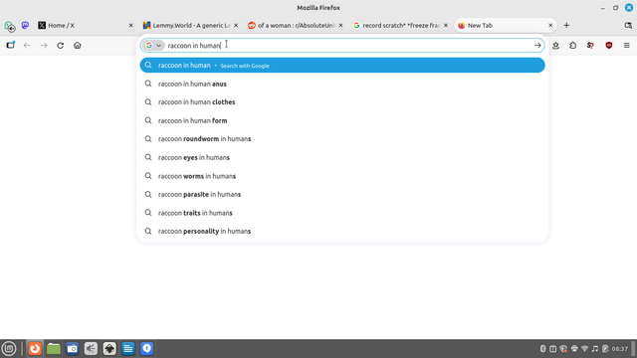Open the pinned Mastodon tab
The width and height of the screenshot is (637, 358).
pos(25,25)
